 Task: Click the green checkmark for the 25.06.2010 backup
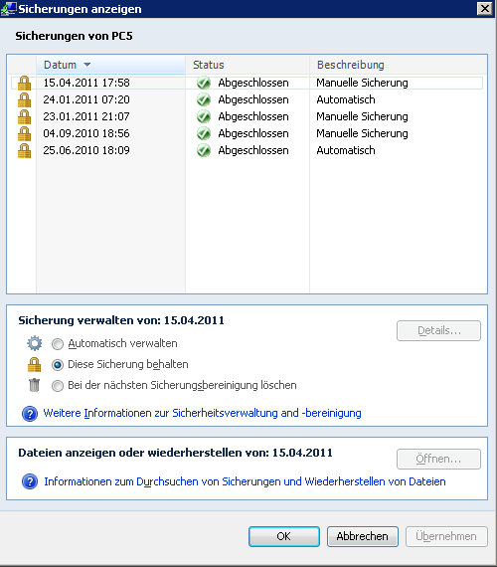(204, 151)
